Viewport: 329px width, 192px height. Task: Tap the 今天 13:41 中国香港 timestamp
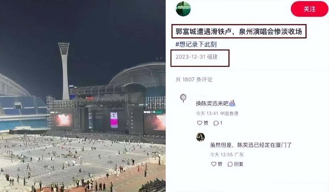tap(217, 114)
